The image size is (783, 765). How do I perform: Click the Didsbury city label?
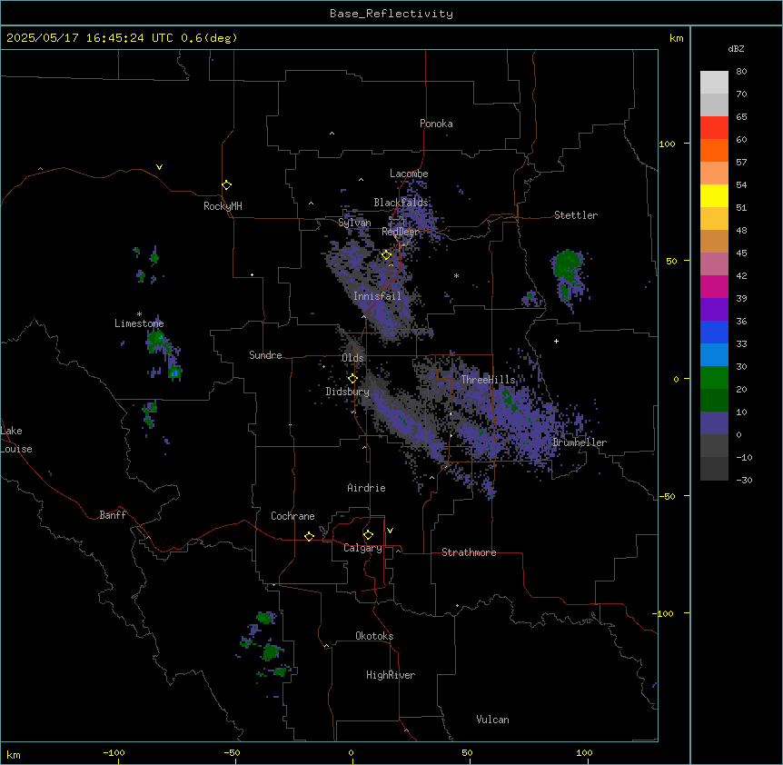(347, 392)
